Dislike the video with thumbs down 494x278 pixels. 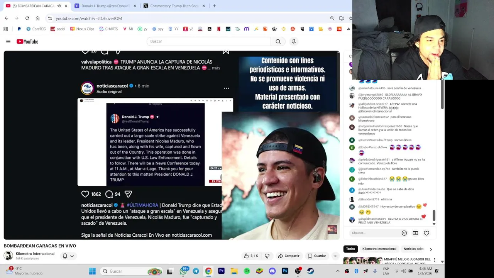pyautogui.click(x=267, y=256)
